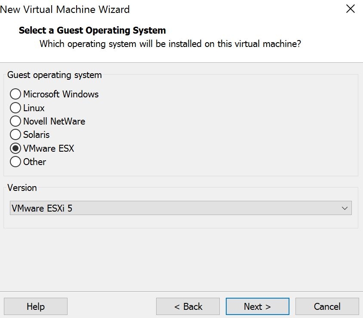Cancel the New Virtual Machine Wizard
Image resolution: width=363 pixels, height=318 pixels.
pos(327,306)
